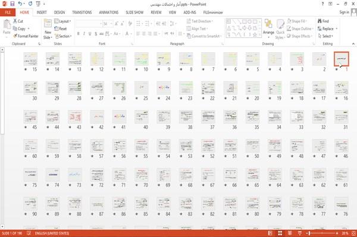Click ENGLISH (UNITED STATES) language indicator
Screen dimensions: 357x237
pyautogui.click(x=52, y=233)
